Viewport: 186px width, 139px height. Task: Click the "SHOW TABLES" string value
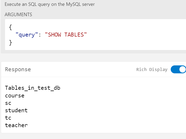point(66,35)
